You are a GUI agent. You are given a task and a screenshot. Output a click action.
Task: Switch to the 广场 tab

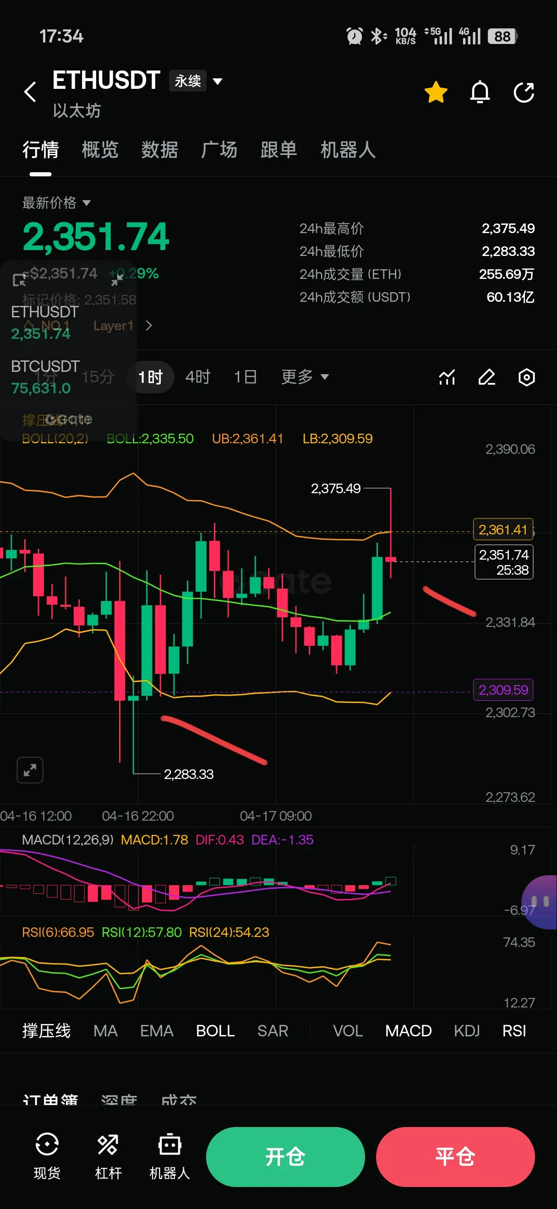(x=219, y=150)
